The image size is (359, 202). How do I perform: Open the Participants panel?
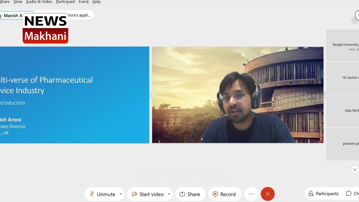(x=323, y=194)
